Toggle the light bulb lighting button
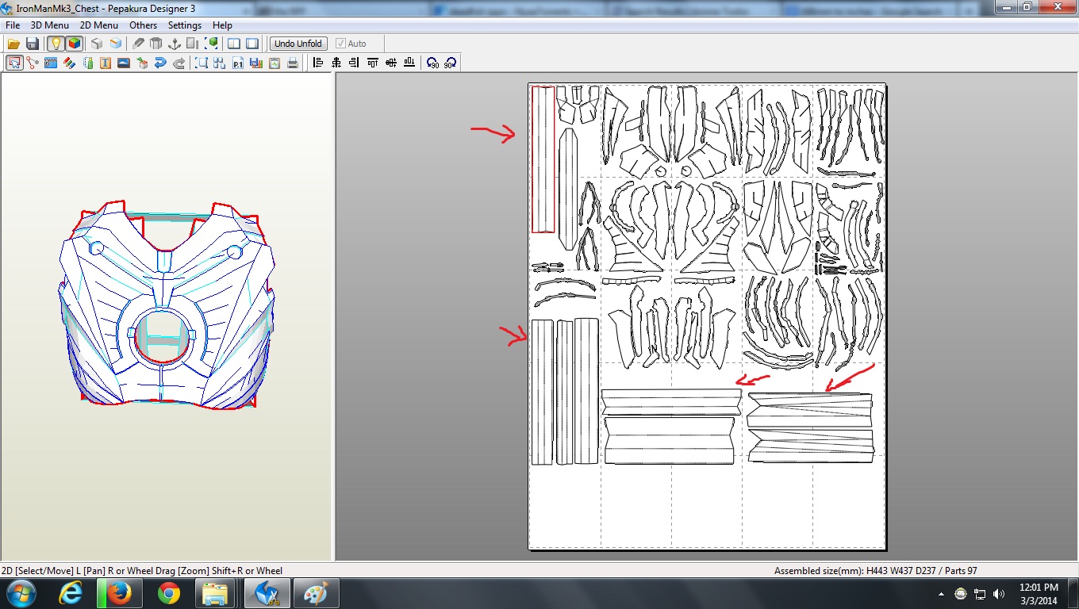The height and width of the screenshot is (609, 1079). pyautogui.click(x=56, y=44)
